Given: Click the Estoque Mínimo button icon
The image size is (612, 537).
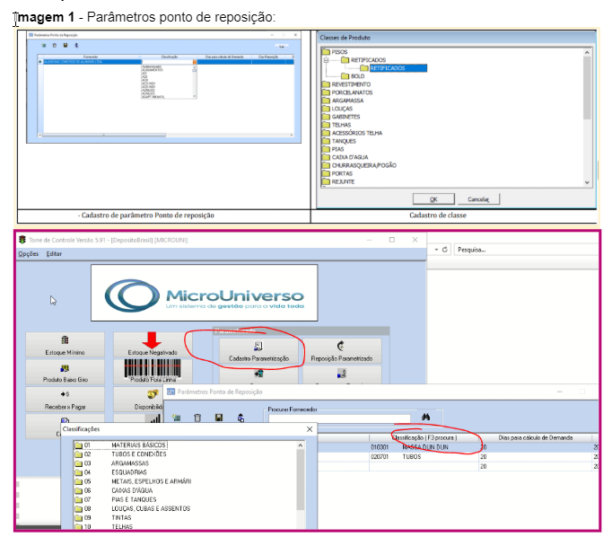Looking at the screenshot, I should (x=65, y=345).
